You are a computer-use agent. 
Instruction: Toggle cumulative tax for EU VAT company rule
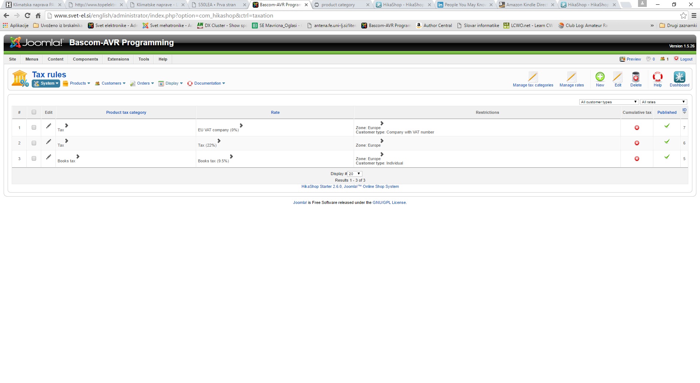pos(637,128)
